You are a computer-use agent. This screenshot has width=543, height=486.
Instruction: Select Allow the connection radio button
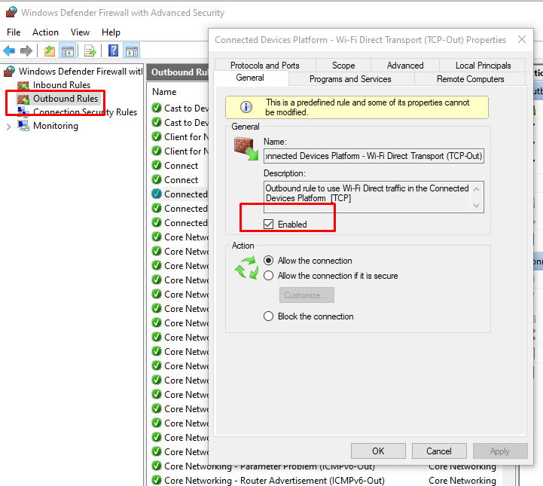(x=268, y=261)
